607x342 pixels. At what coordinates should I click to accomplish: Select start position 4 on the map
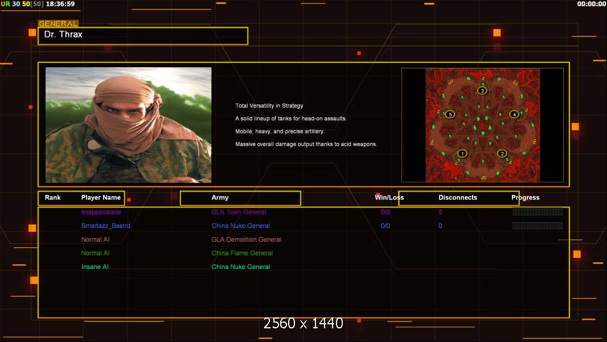pyautogui.click(x=514, y=114)
